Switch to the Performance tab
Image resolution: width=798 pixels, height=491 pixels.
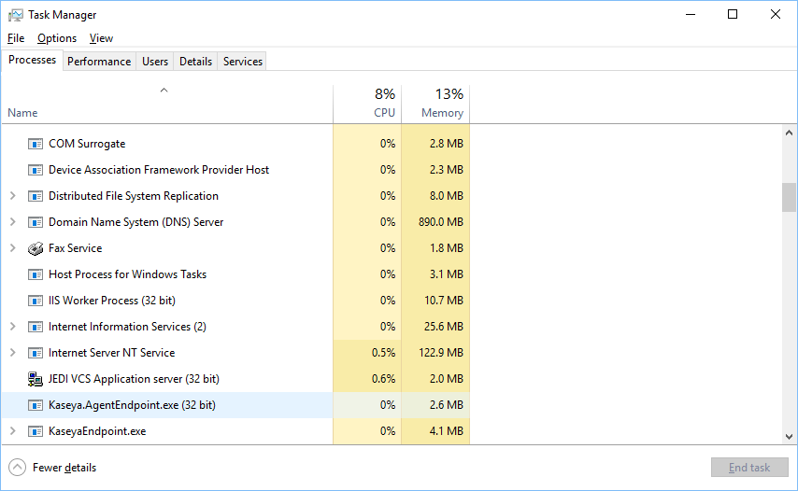coord(99,62)
